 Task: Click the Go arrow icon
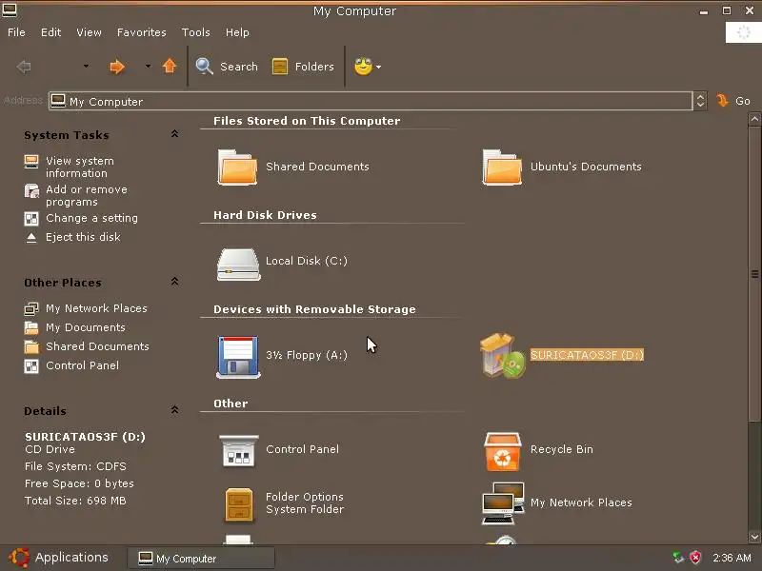point(722,101)
